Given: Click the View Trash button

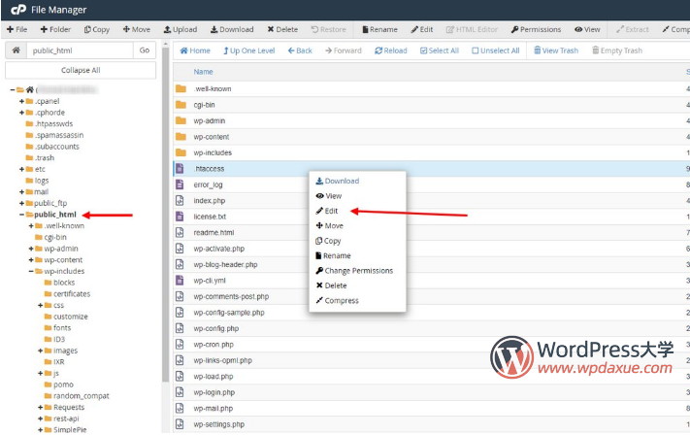Looking at the screenshot, I should click(x=556, y=50).
